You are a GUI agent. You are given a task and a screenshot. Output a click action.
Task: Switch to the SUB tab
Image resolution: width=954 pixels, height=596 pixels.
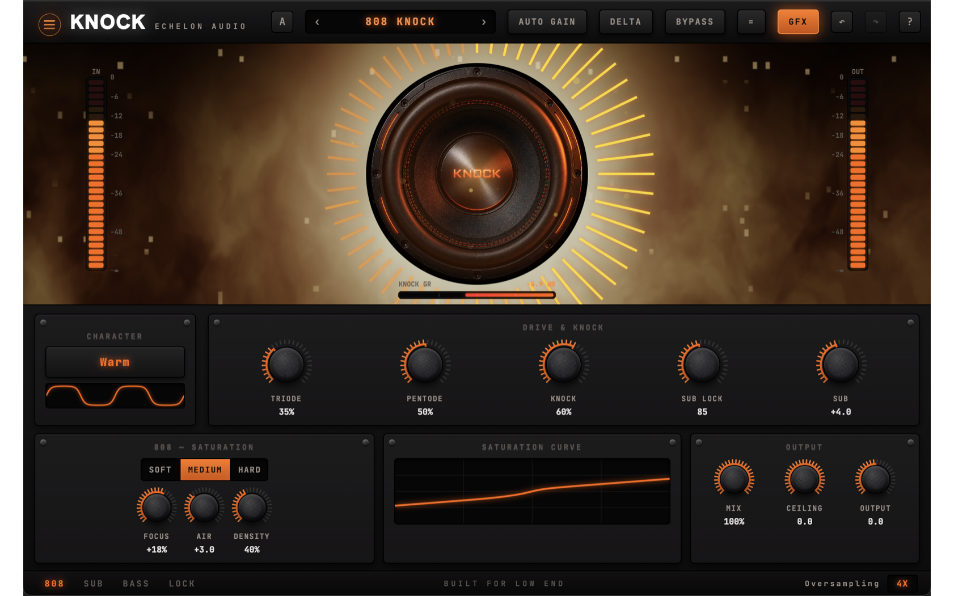94,584
